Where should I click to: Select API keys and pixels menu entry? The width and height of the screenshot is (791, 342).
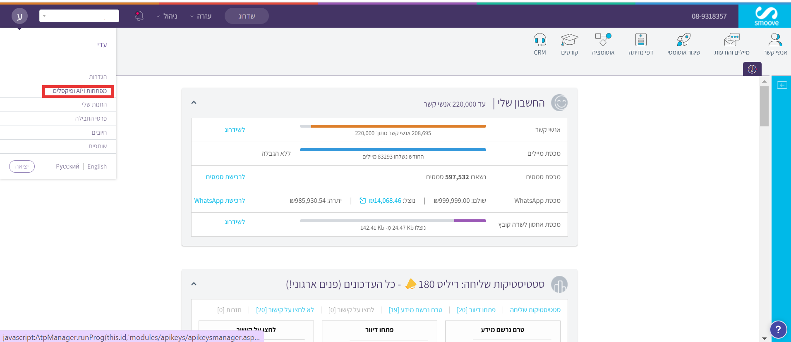[79, 91]
